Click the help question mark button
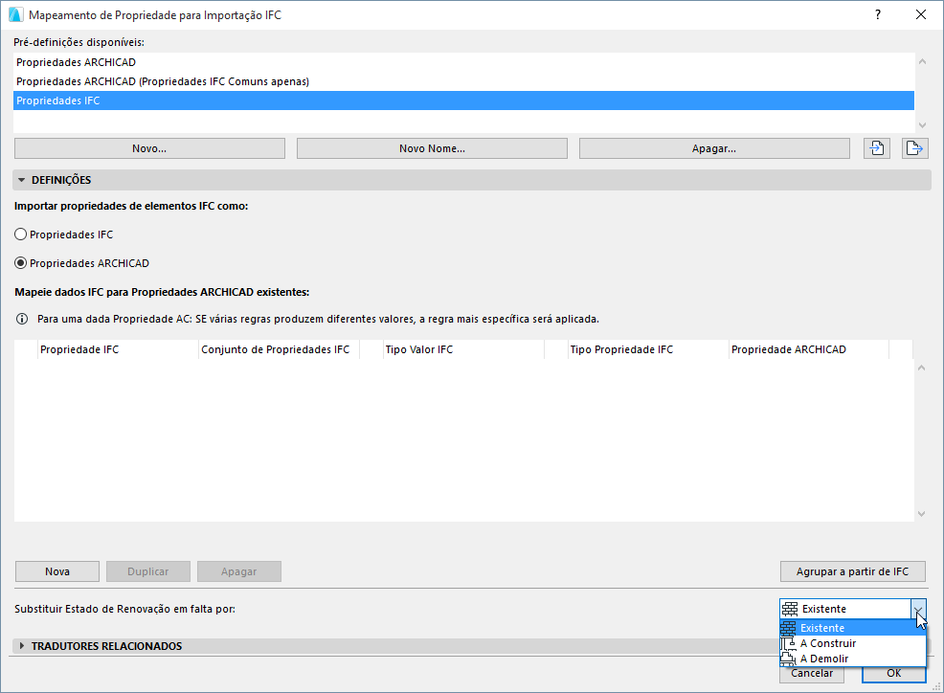This screenshot has width=944, height=693. [x=878, y=15]
